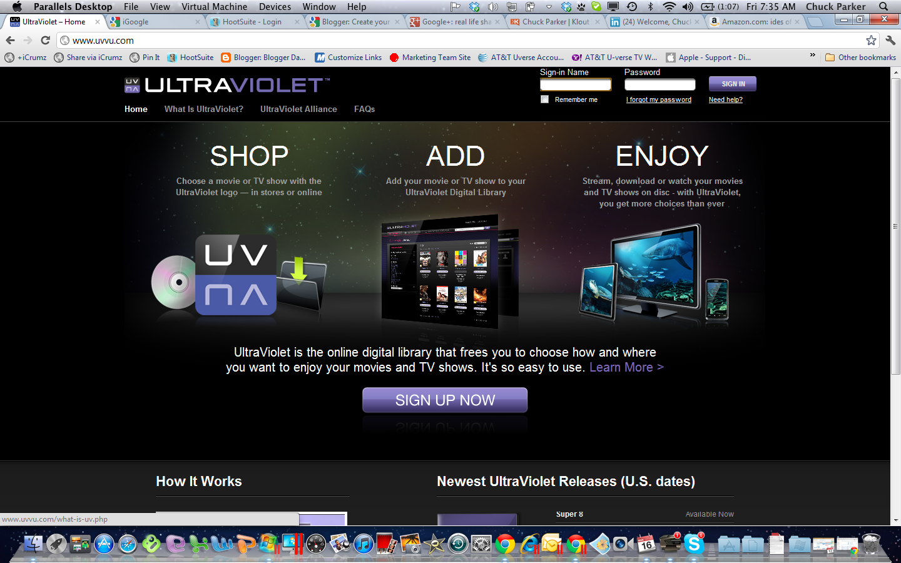The image size is (901, 563).
Task: Open Skype from the dock
Action: click(694, 544)
